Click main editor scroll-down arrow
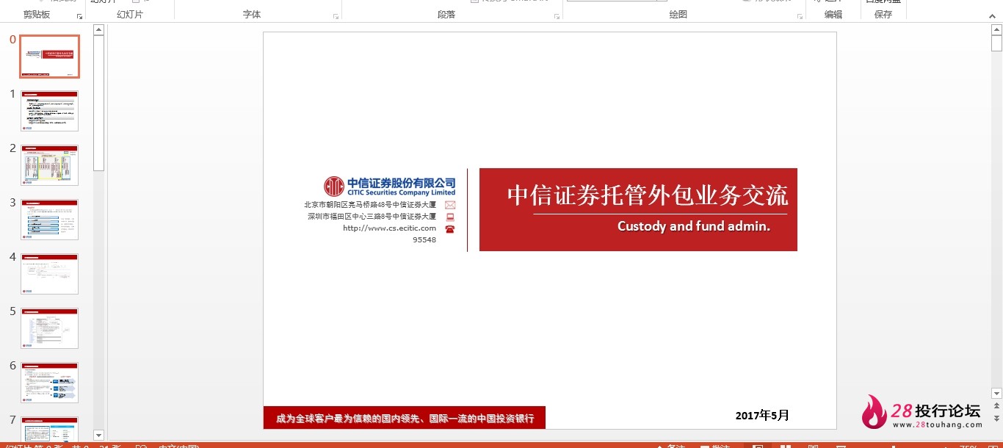The height and width of the screenshot is (448, 1003). pos(996,394)
